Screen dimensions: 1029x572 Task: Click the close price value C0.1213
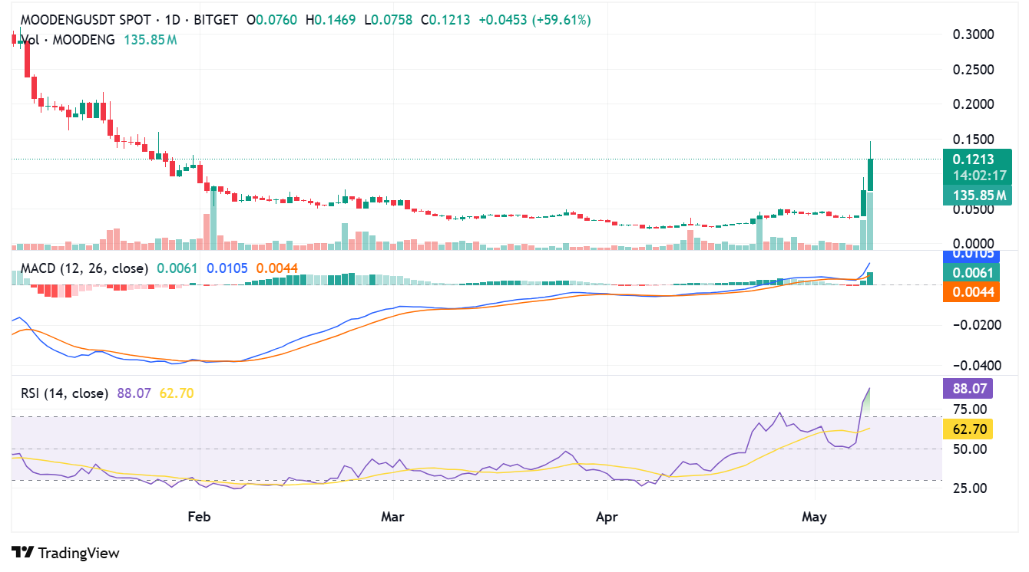[x=444, y=20]
